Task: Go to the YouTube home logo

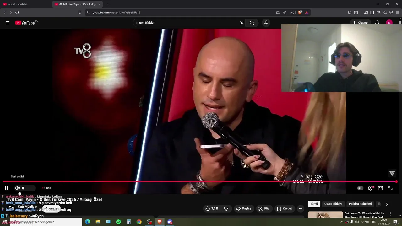Action: point(25,23)
